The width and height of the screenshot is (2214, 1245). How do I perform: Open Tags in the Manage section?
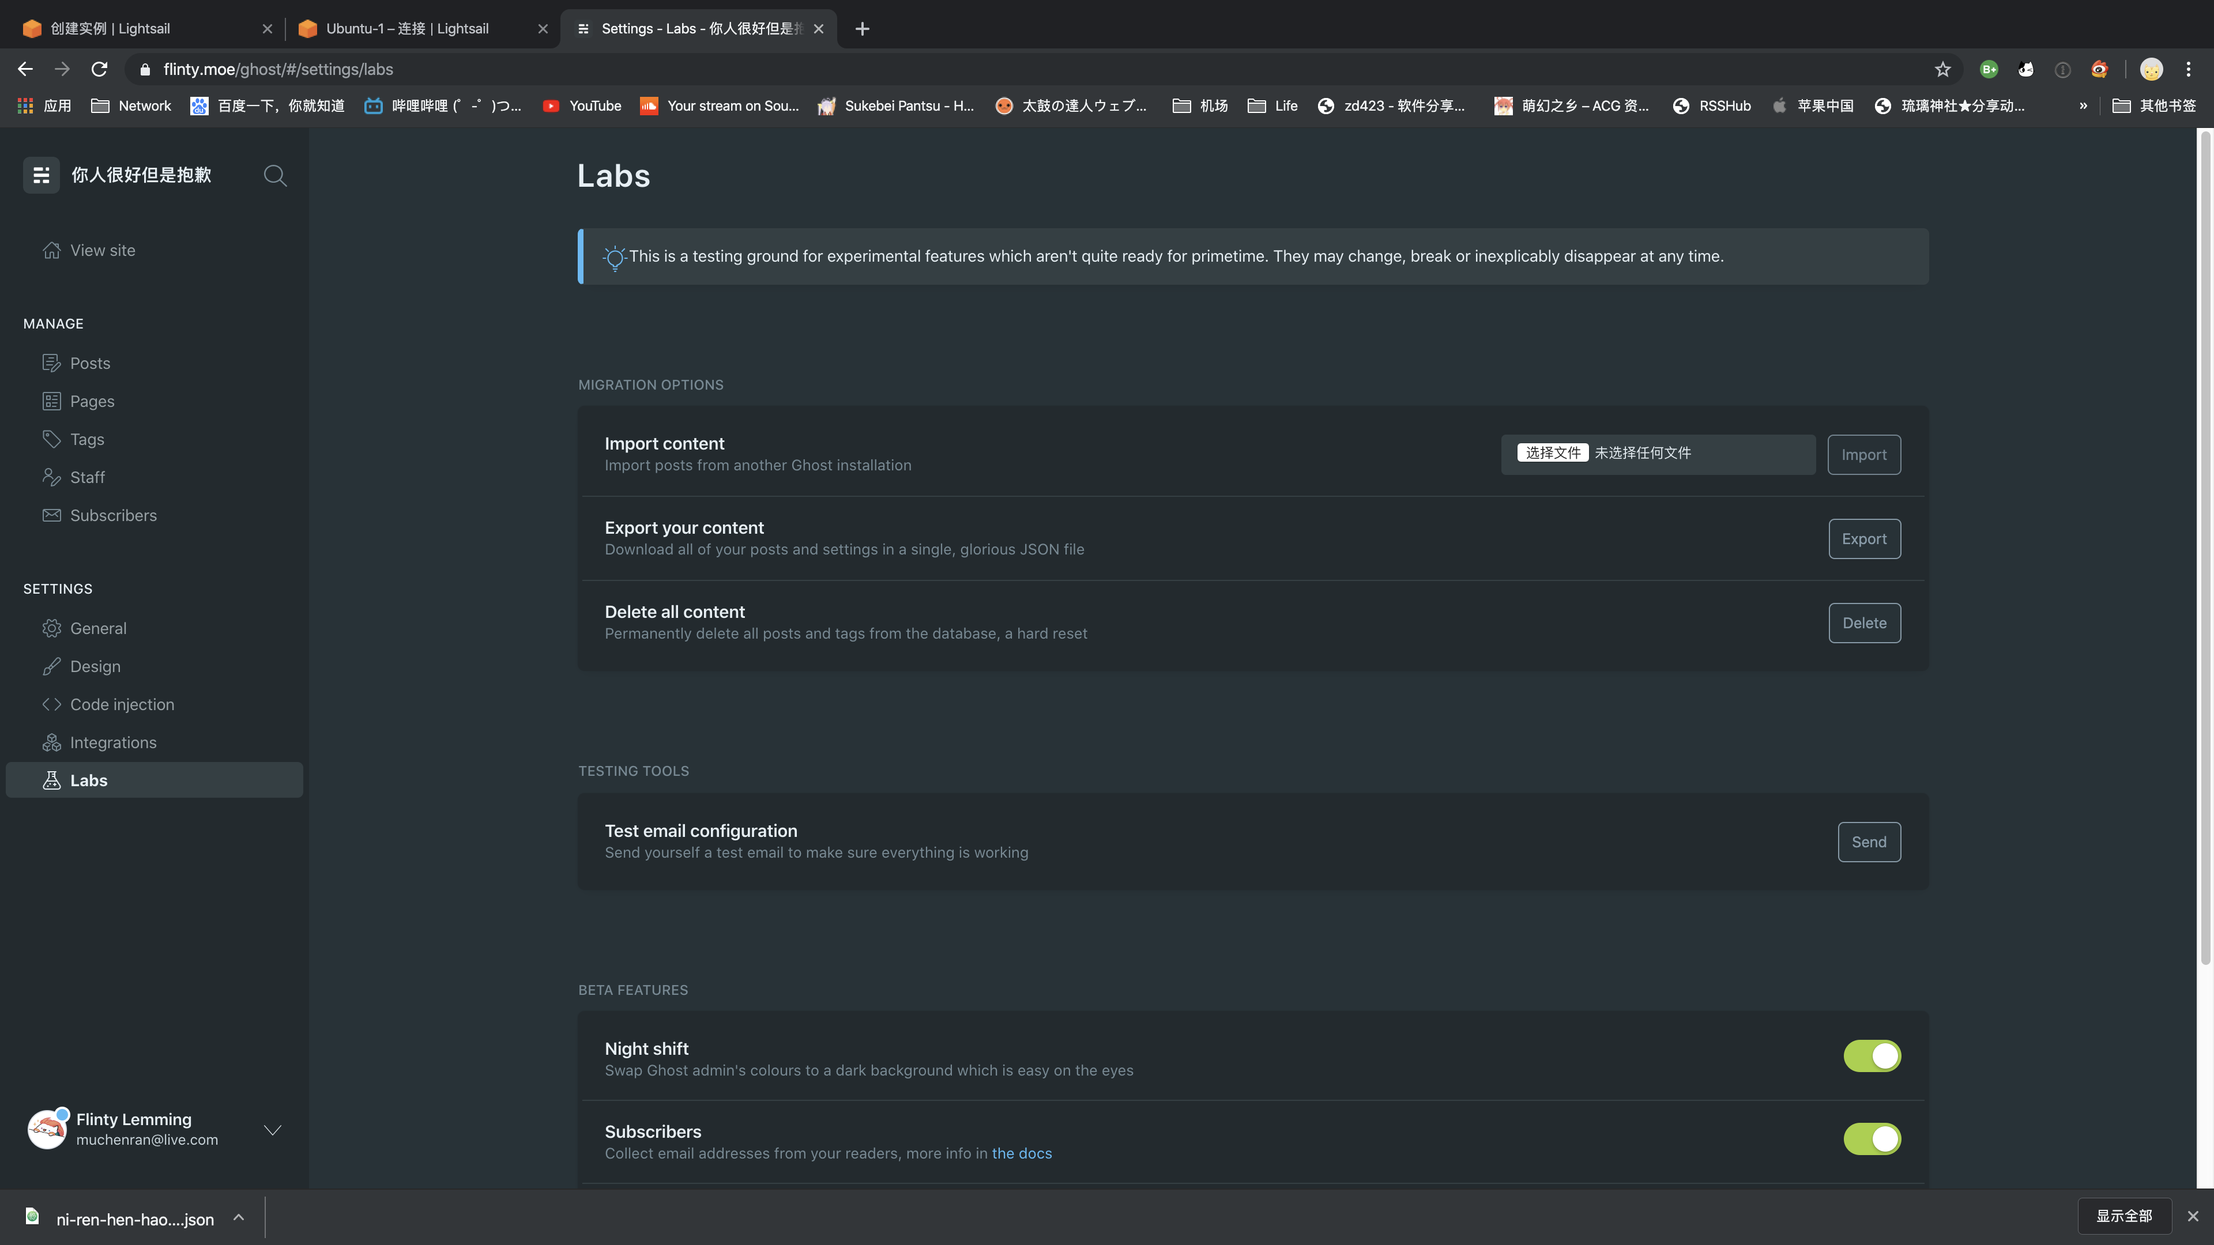[87, 439]
